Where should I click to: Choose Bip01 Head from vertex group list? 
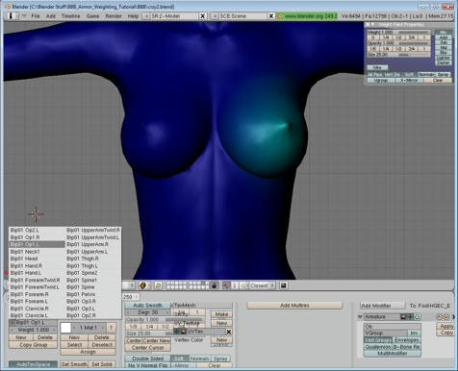pyautogui.click(x=37, y=259)
